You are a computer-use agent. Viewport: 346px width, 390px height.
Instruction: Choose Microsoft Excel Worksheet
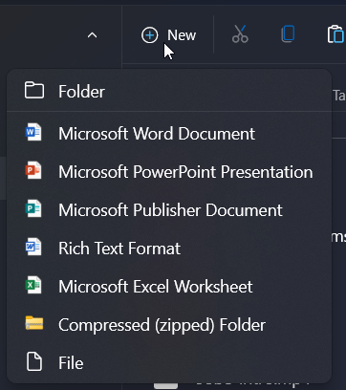[x=169, y=286]
